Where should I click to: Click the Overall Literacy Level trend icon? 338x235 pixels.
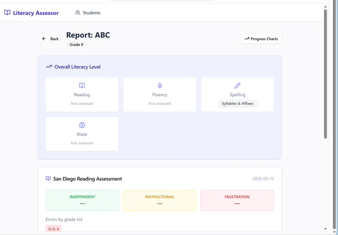tap(49, 67)
